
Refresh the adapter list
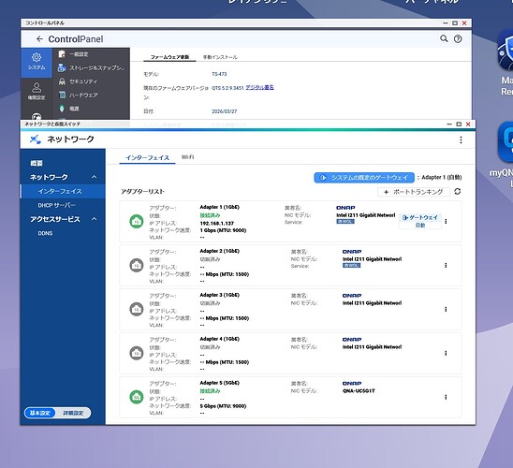pos(458,192)
